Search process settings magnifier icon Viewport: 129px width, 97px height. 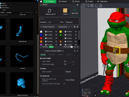(78, 51)
